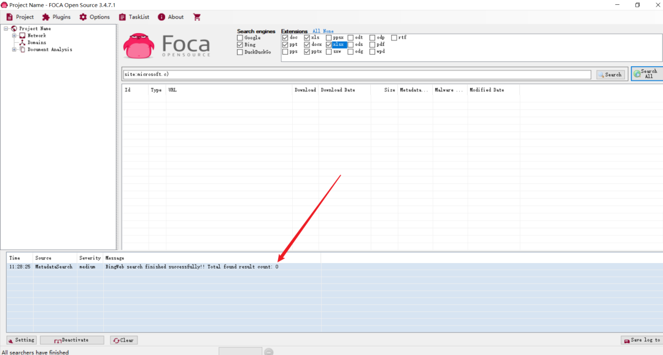Screen dimensions: 663x355
Task: Open the Options menu
Action: tap(95, 17)
